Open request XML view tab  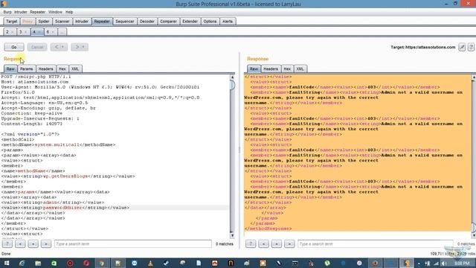75,69
